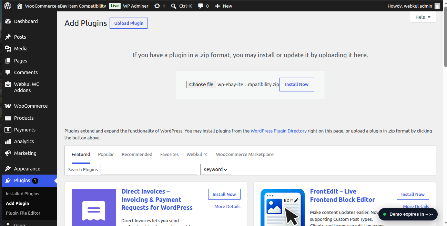Click the Posts pushpin icon

[x=8, y=37]
